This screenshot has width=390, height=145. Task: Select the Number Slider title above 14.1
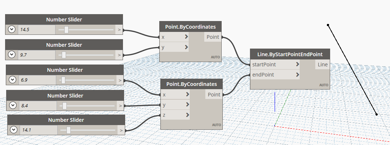(x=66, y=120)
